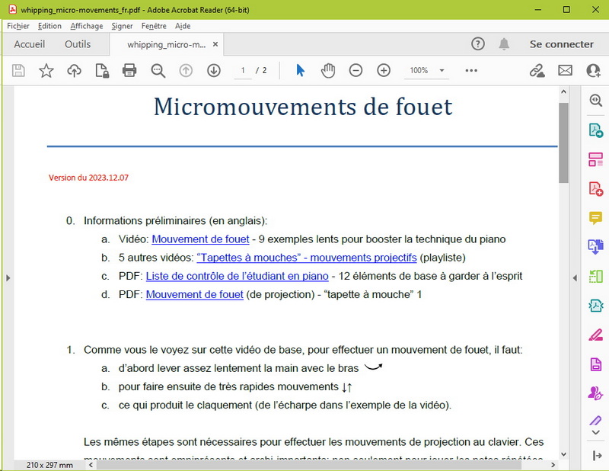Open the Liste de contrôle de l'étudiant link
This screenshot has width=609, height=471.
237,276
